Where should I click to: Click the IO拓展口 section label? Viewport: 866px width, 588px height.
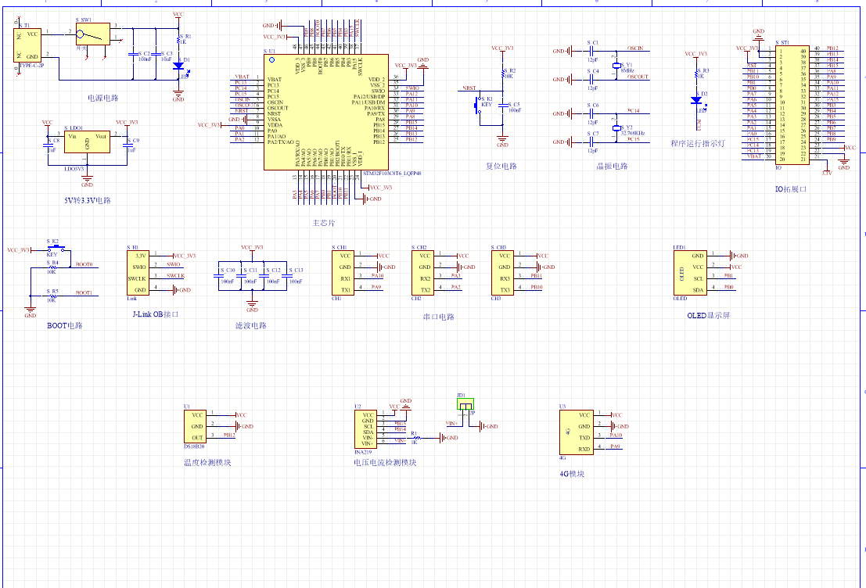tap(791, 189)
